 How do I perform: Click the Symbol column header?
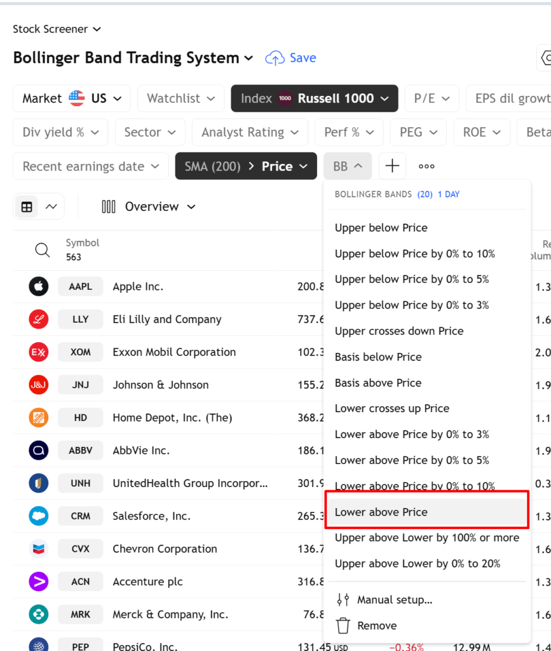tap(83, 243)
